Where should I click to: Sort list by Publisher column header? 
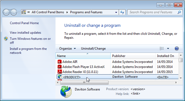[x=133, y=56]
